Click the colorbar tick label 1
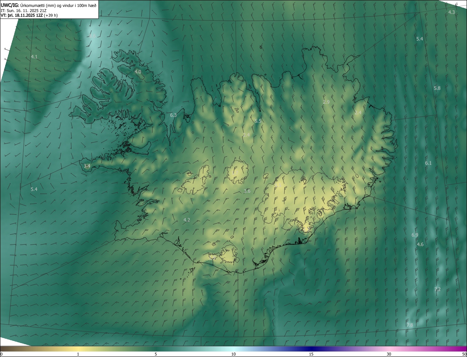 [x=78, y=354]
